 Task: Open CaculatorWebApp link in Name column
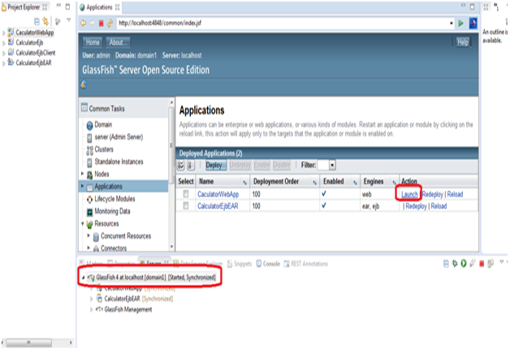click(x=218, y=194)
